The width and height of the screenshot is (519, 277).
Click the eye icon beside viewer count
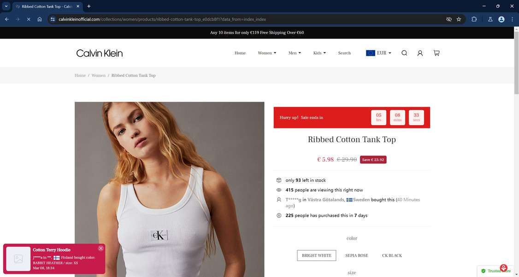coord(279,190)
